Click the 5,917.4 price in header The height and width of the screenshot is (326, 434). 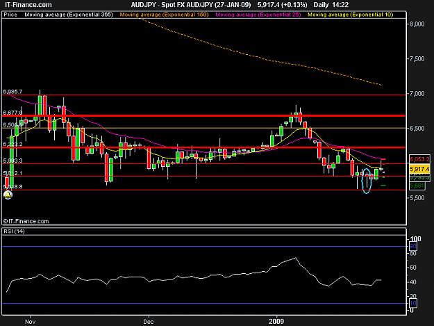click(x=269, y=5)
